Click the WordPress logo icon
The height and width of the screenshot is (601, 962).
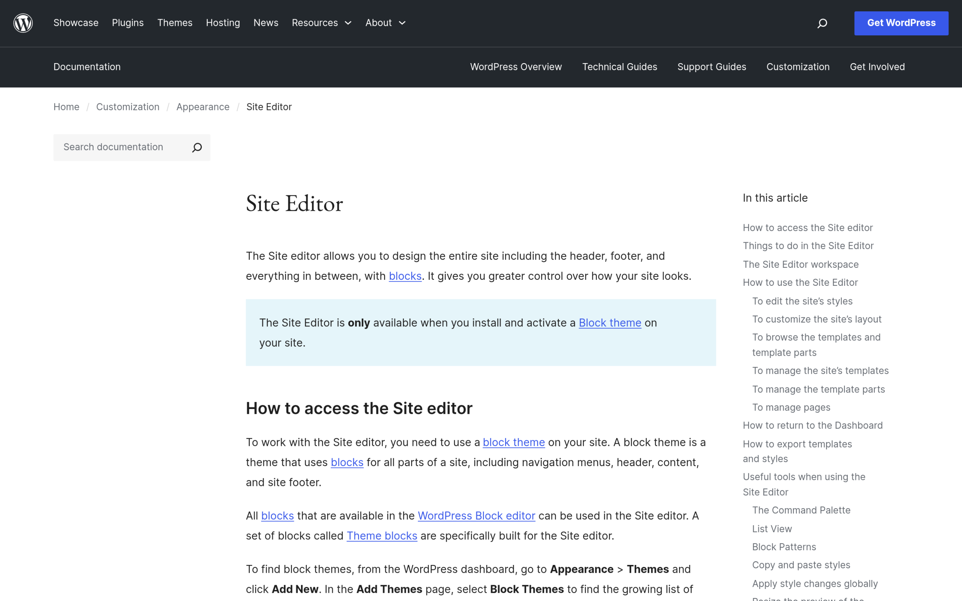coord(23,23)
